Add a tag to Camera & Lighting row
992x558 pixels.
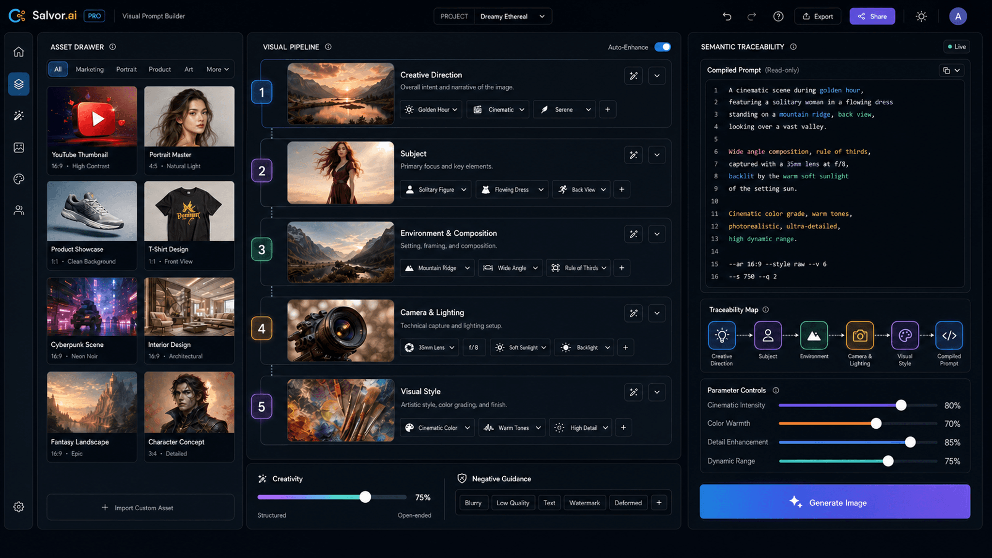[625, 347]
